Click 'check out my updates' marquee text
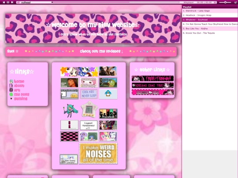Viewport: 238px width, 178px height. point(101,51)
